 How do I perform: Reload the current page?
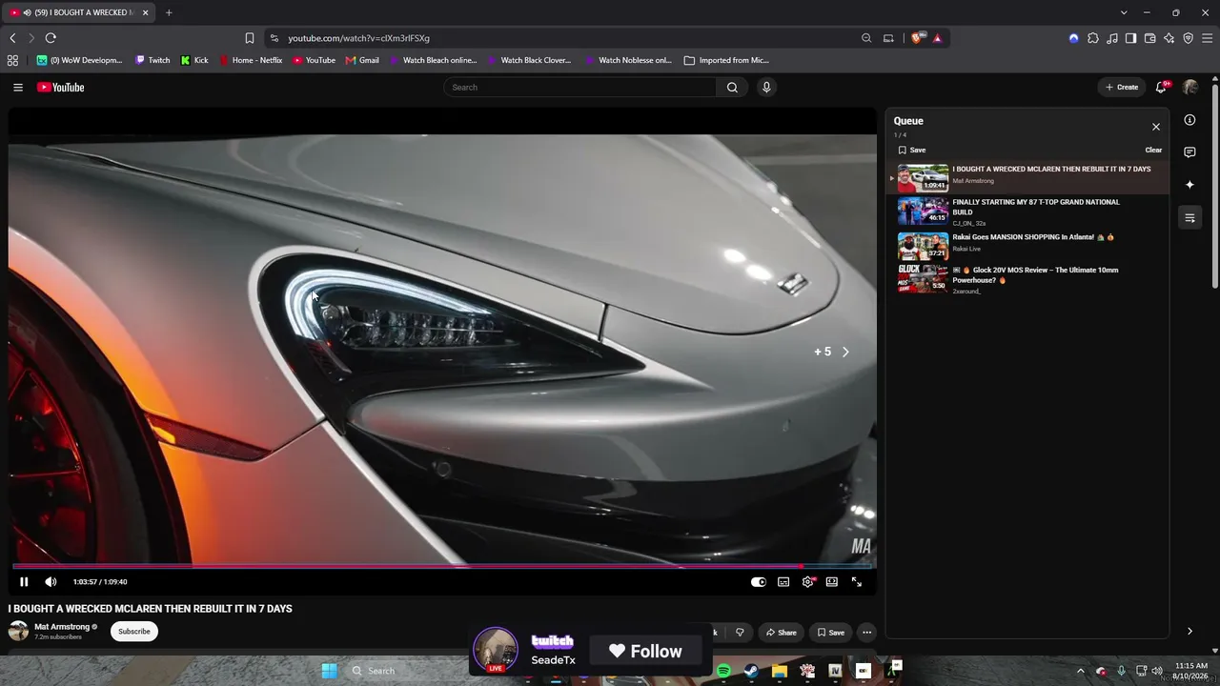(x=51, y=38)
